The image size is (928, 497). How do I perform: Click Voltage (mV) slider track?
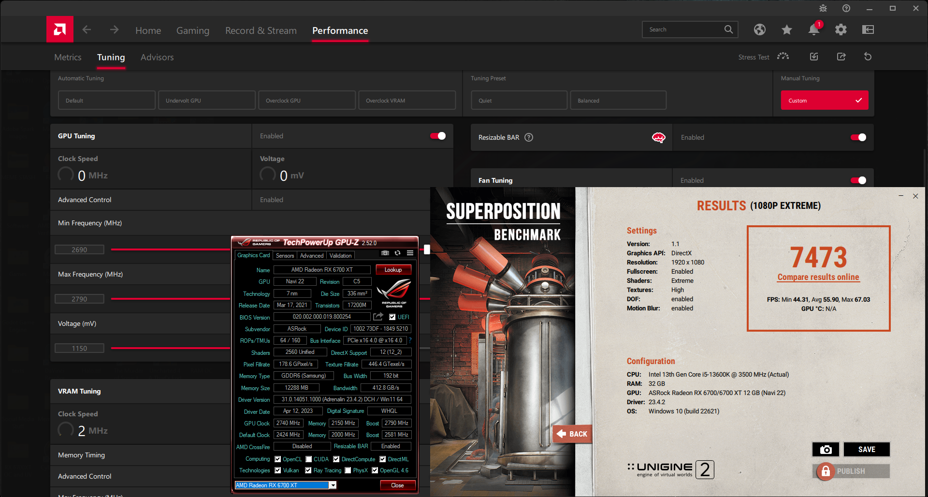171,348
